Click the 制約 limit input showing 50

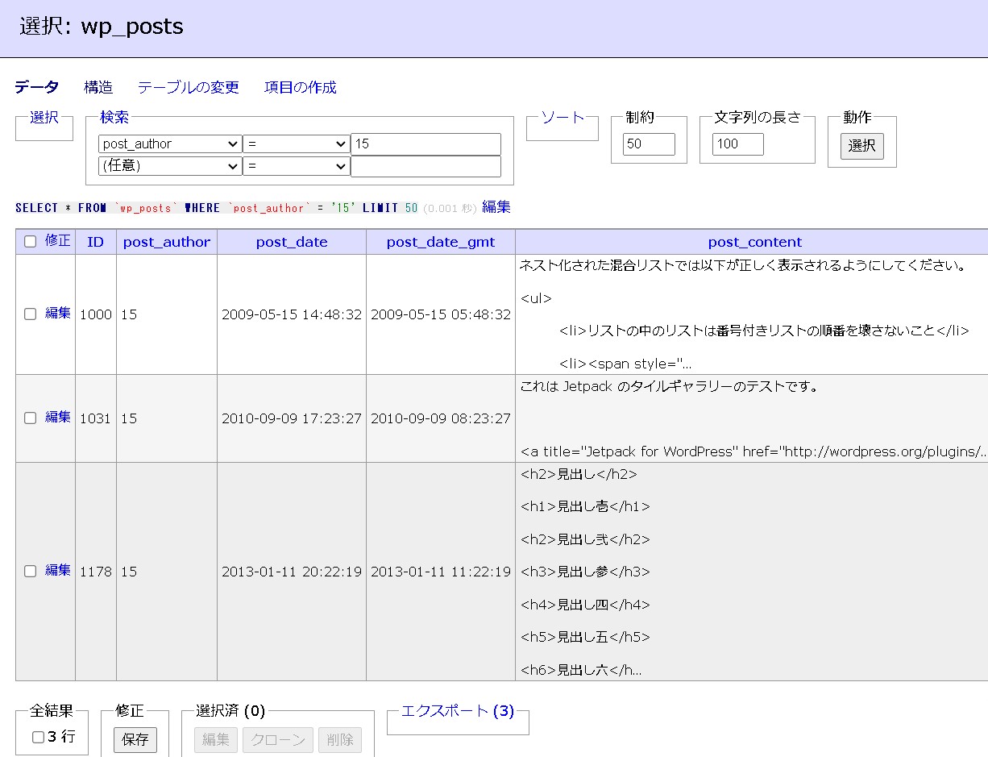coord(648,144)
